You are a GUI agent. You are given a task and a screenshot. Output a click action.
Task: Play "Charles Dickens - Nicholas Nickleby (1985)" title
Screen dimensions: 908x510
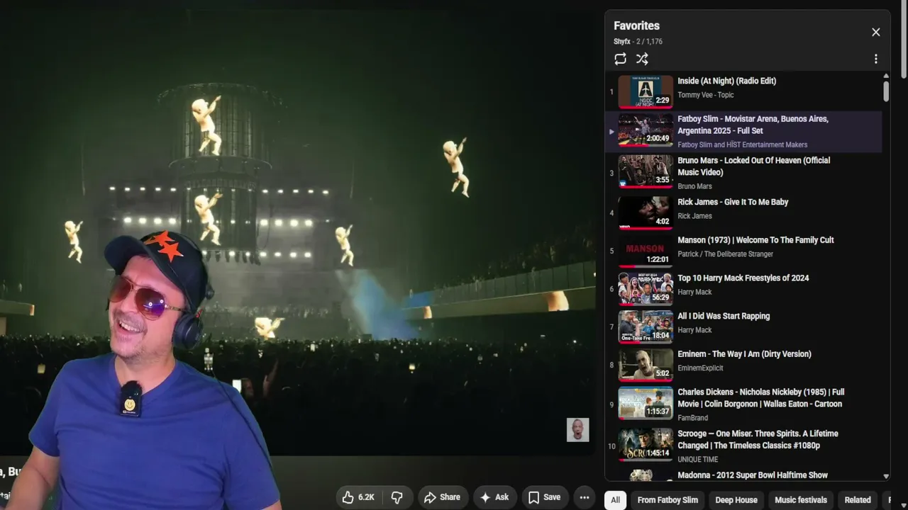pos(760,398)
